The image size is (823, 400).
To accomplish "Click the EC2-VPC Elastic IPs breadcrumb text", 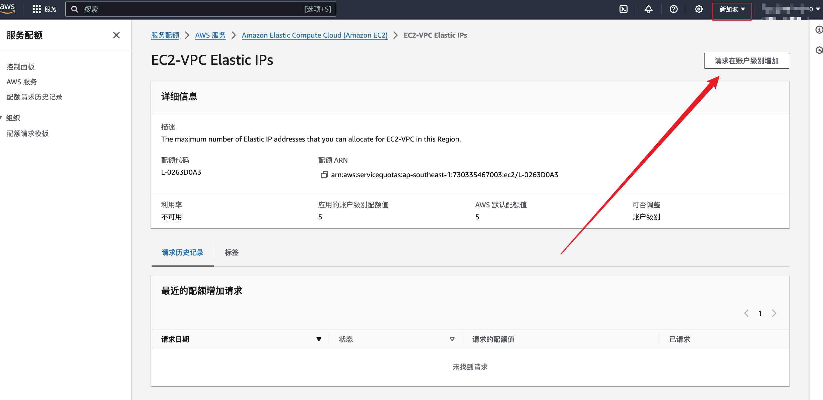I will pyautogui.click(x=435, y=35).
